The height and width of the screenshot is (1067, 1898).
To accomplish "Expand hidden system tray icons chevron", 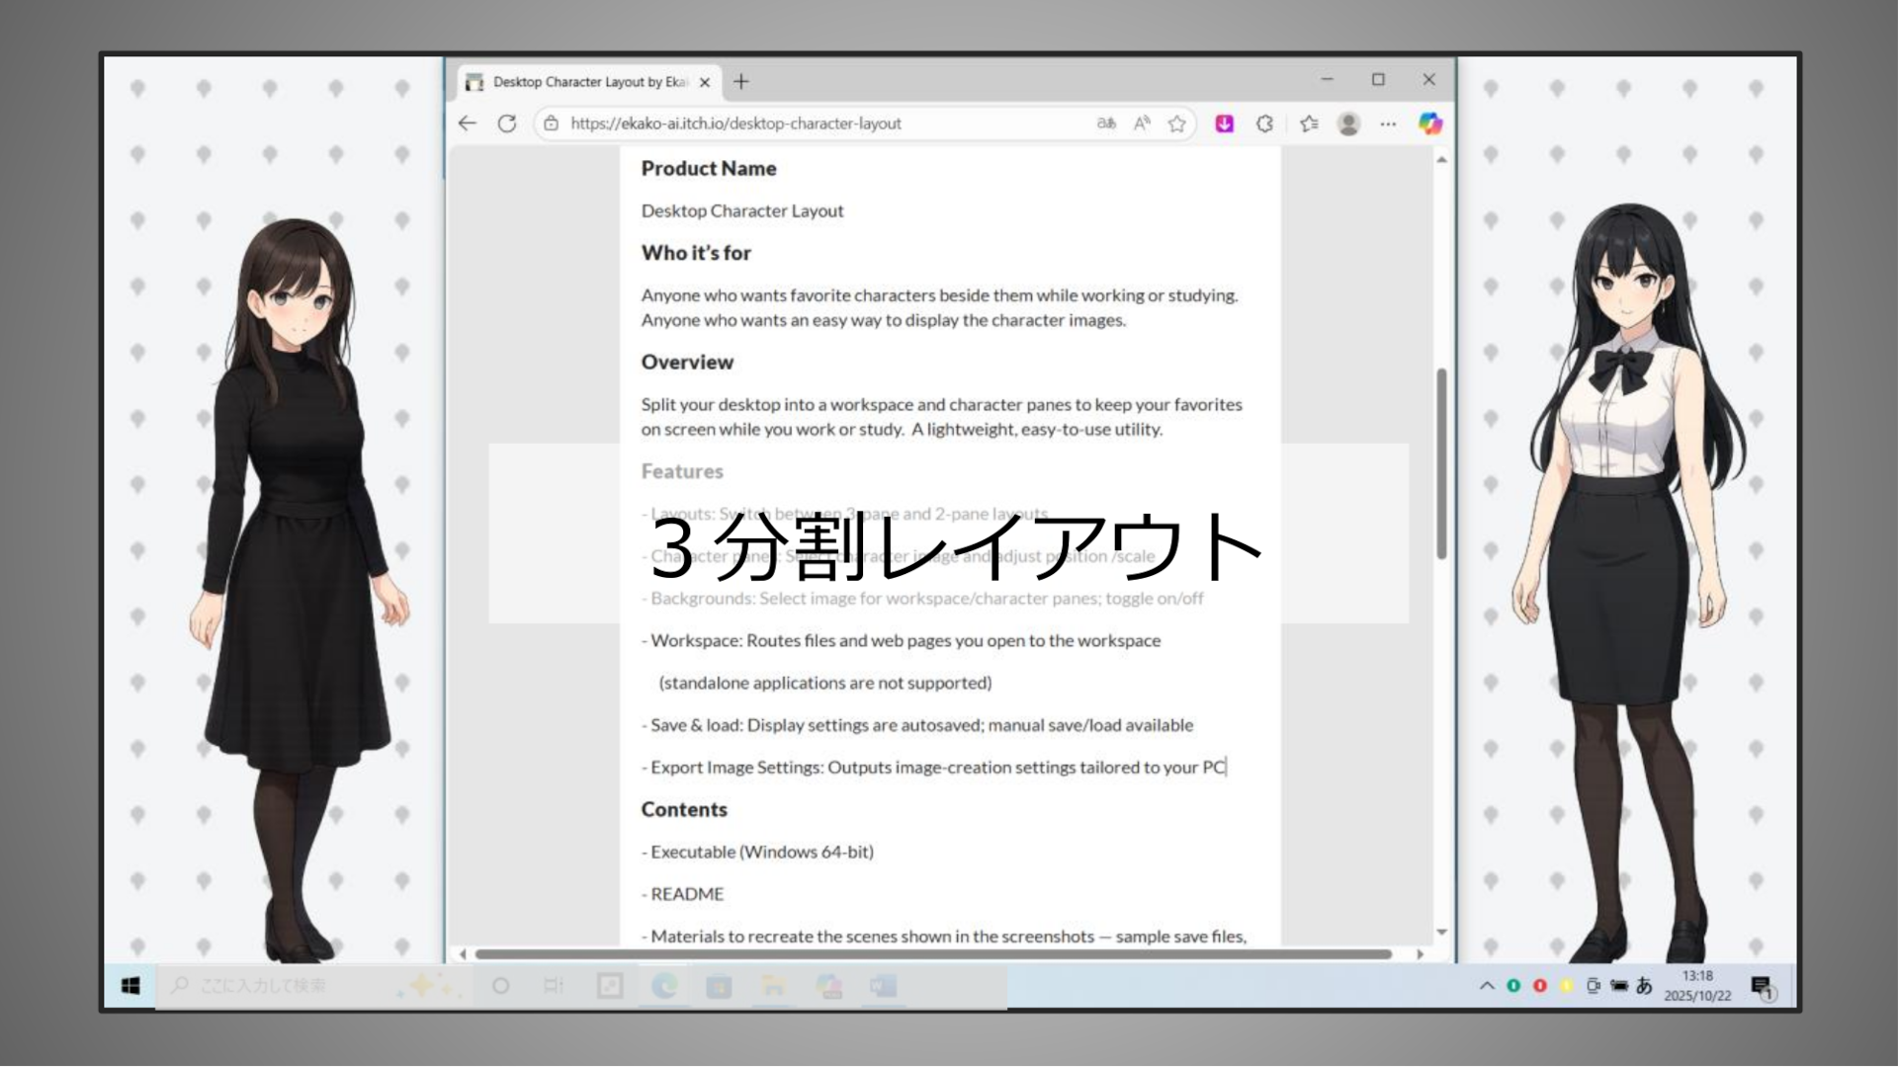I will coord(1486,986).
